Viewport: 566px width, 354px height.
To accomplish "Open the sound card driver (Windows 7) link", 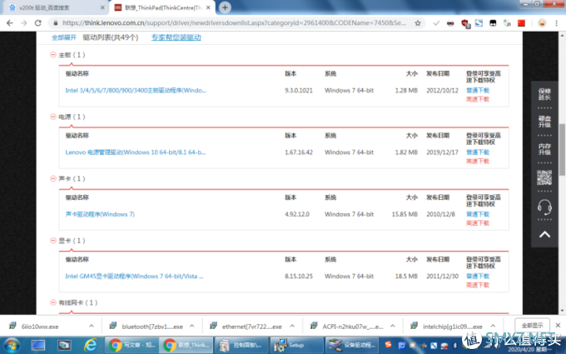I will point(100,214).
